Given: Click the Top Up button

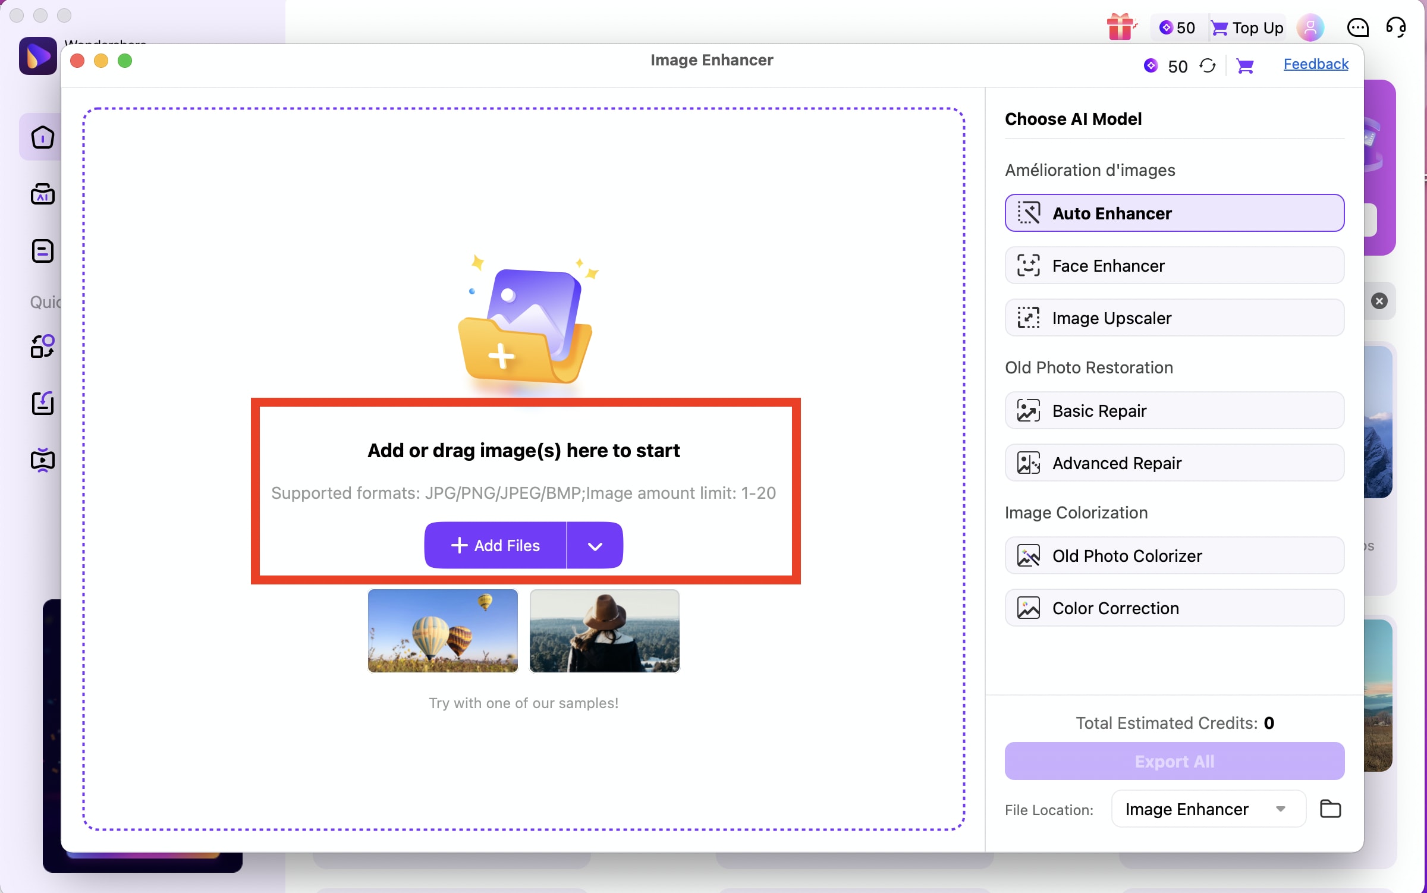Looking at the screenshot, I should (1247, 27).
